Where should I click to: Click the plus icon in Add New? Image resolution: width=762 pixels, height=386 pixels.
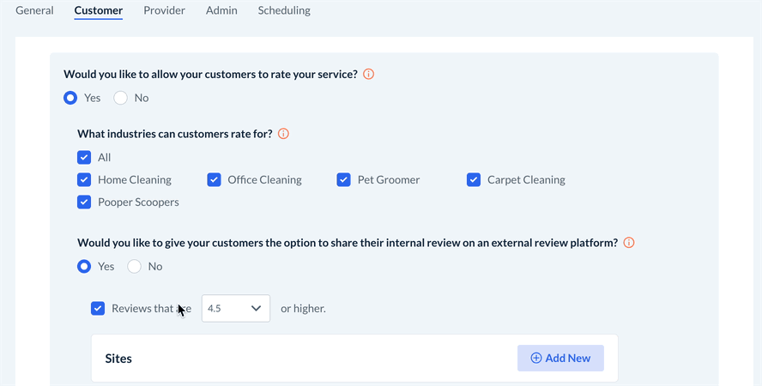pos(536,359)
